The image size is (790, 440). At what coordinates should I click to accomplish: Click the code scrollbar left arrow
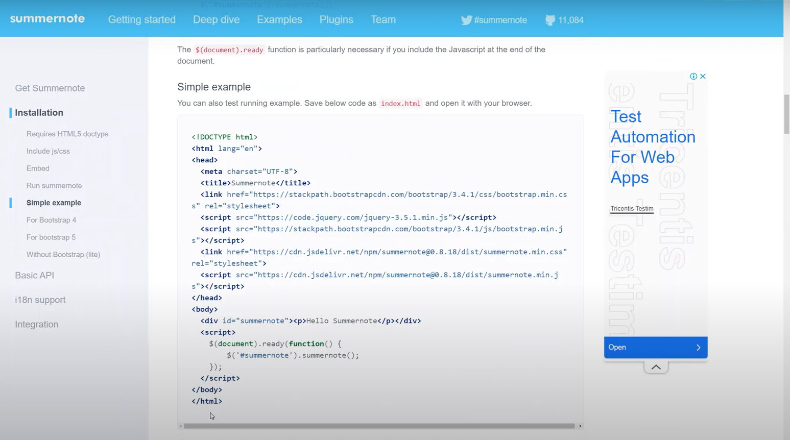coord(180,426)
